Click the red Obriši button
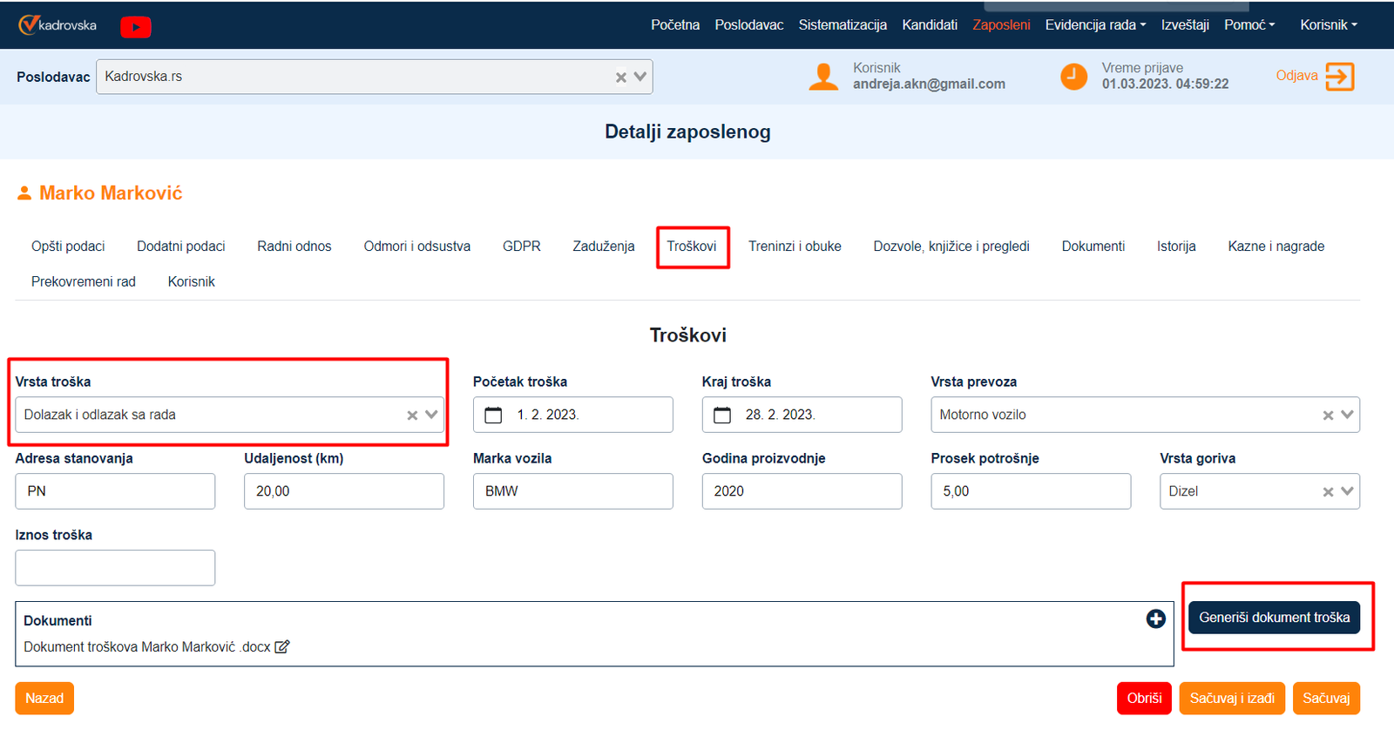Viewport: 1394px width, 730px height. [1143, 699]
